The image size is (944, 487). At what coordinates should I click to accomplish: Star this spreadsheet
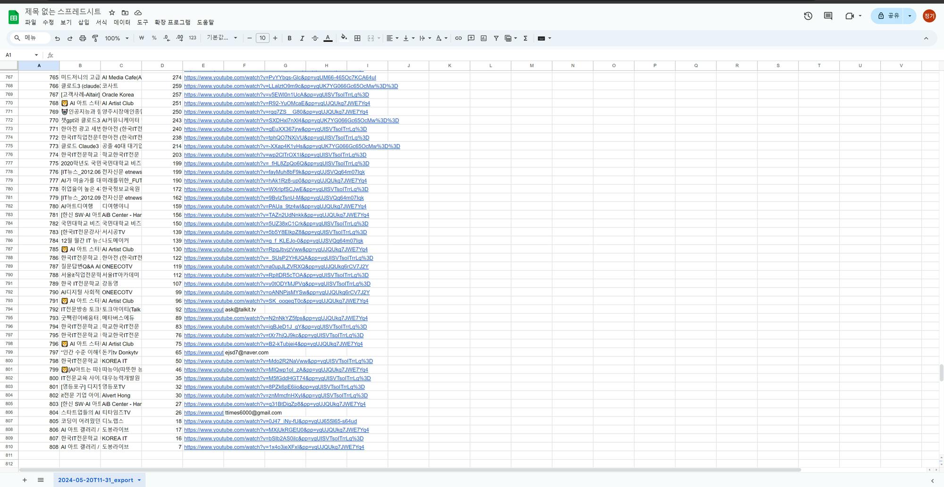point(112,13)
